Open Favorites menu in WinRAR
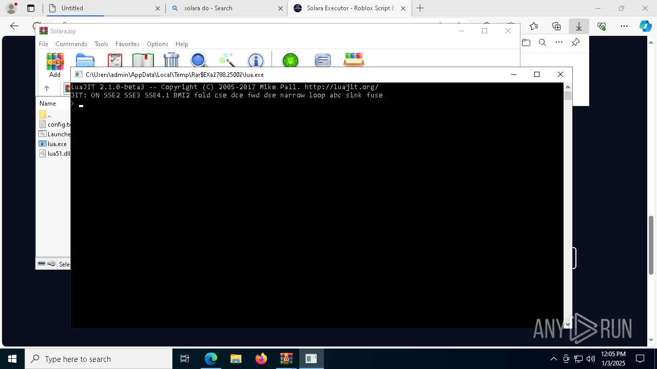Screen dimensions: 657x369 (x=127, y=44)
